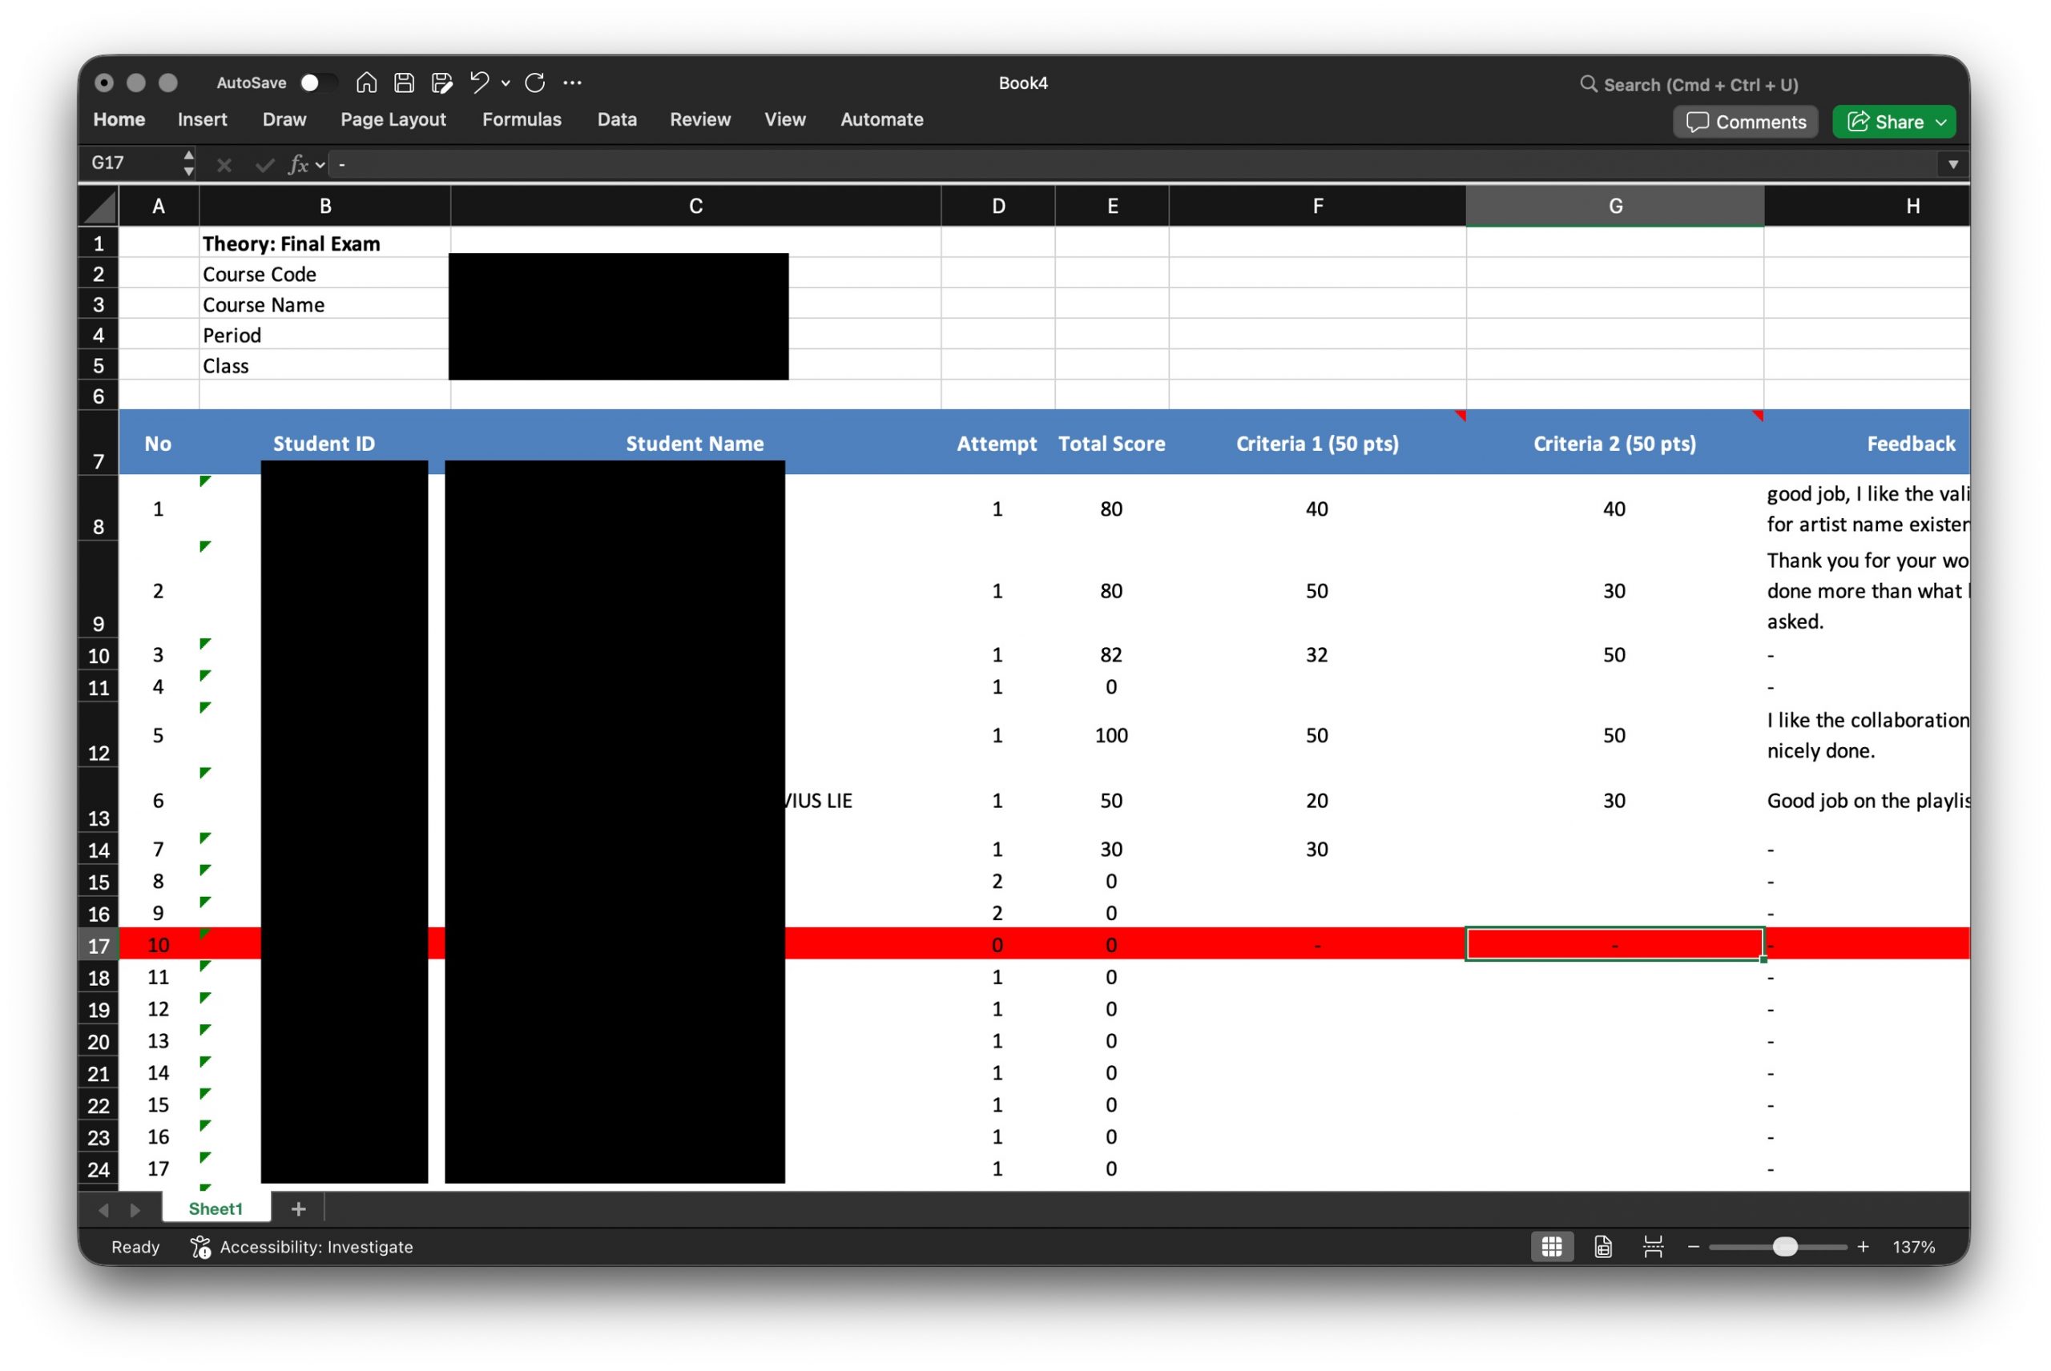Click the comment indicator on Criteria 1 header
The image size is (2051, 1371).
1460,416
